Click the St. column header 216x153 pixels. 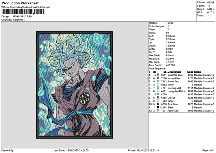click(165, 72)
